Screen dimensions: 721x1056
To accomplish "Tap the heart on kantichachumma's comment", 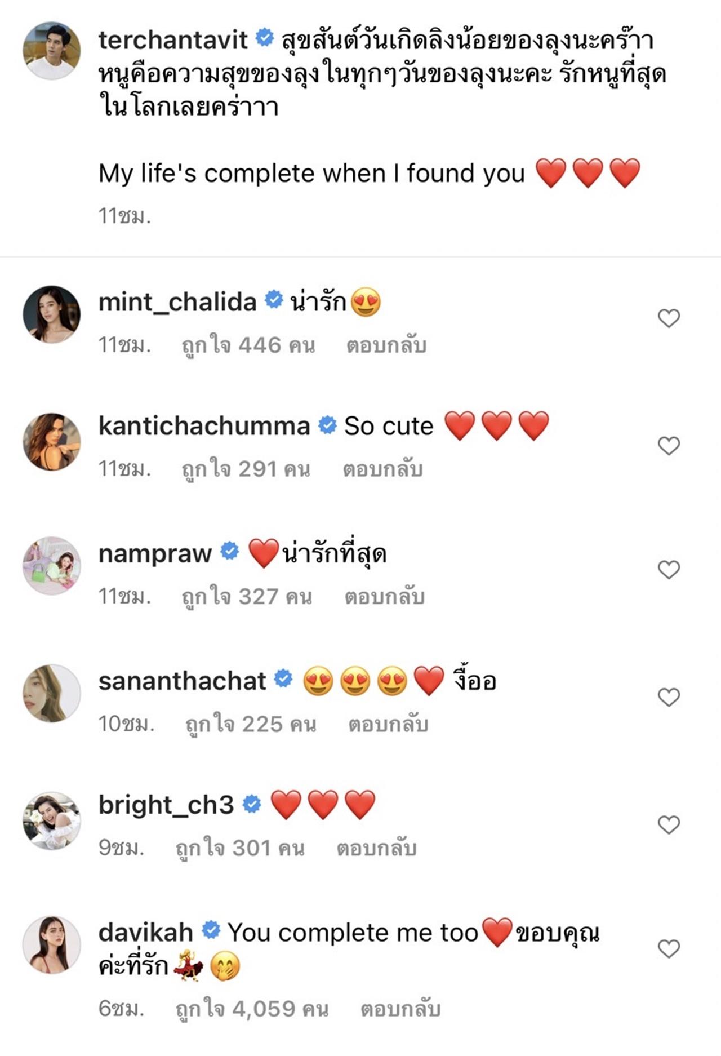I will 669,446.
